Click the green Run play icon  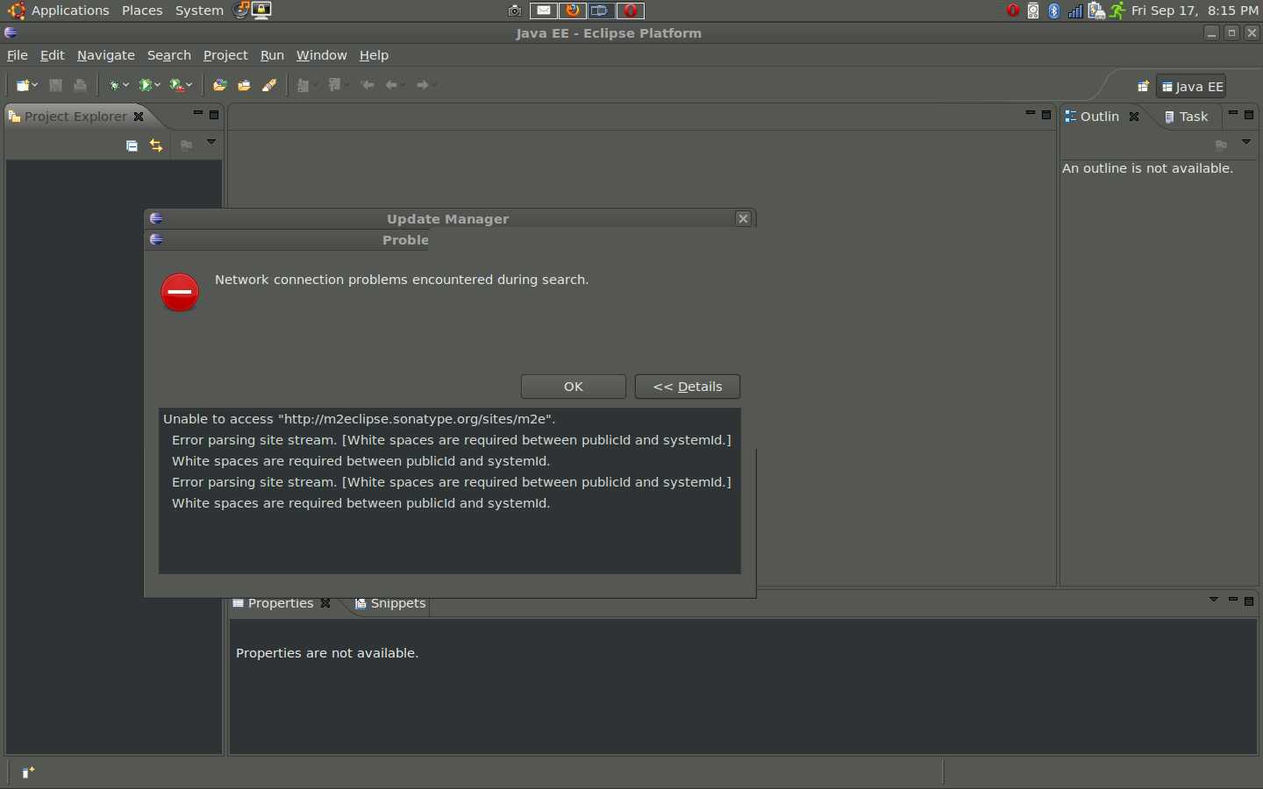tap(146, 85)
